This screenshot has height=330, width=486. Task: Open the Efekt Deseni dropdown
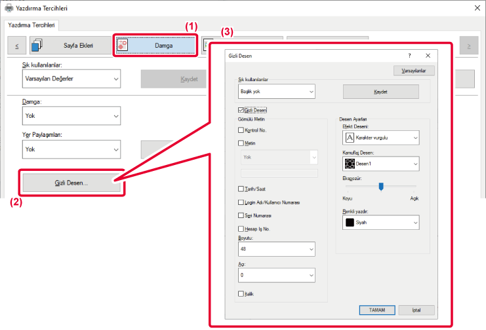pos(381,137)
